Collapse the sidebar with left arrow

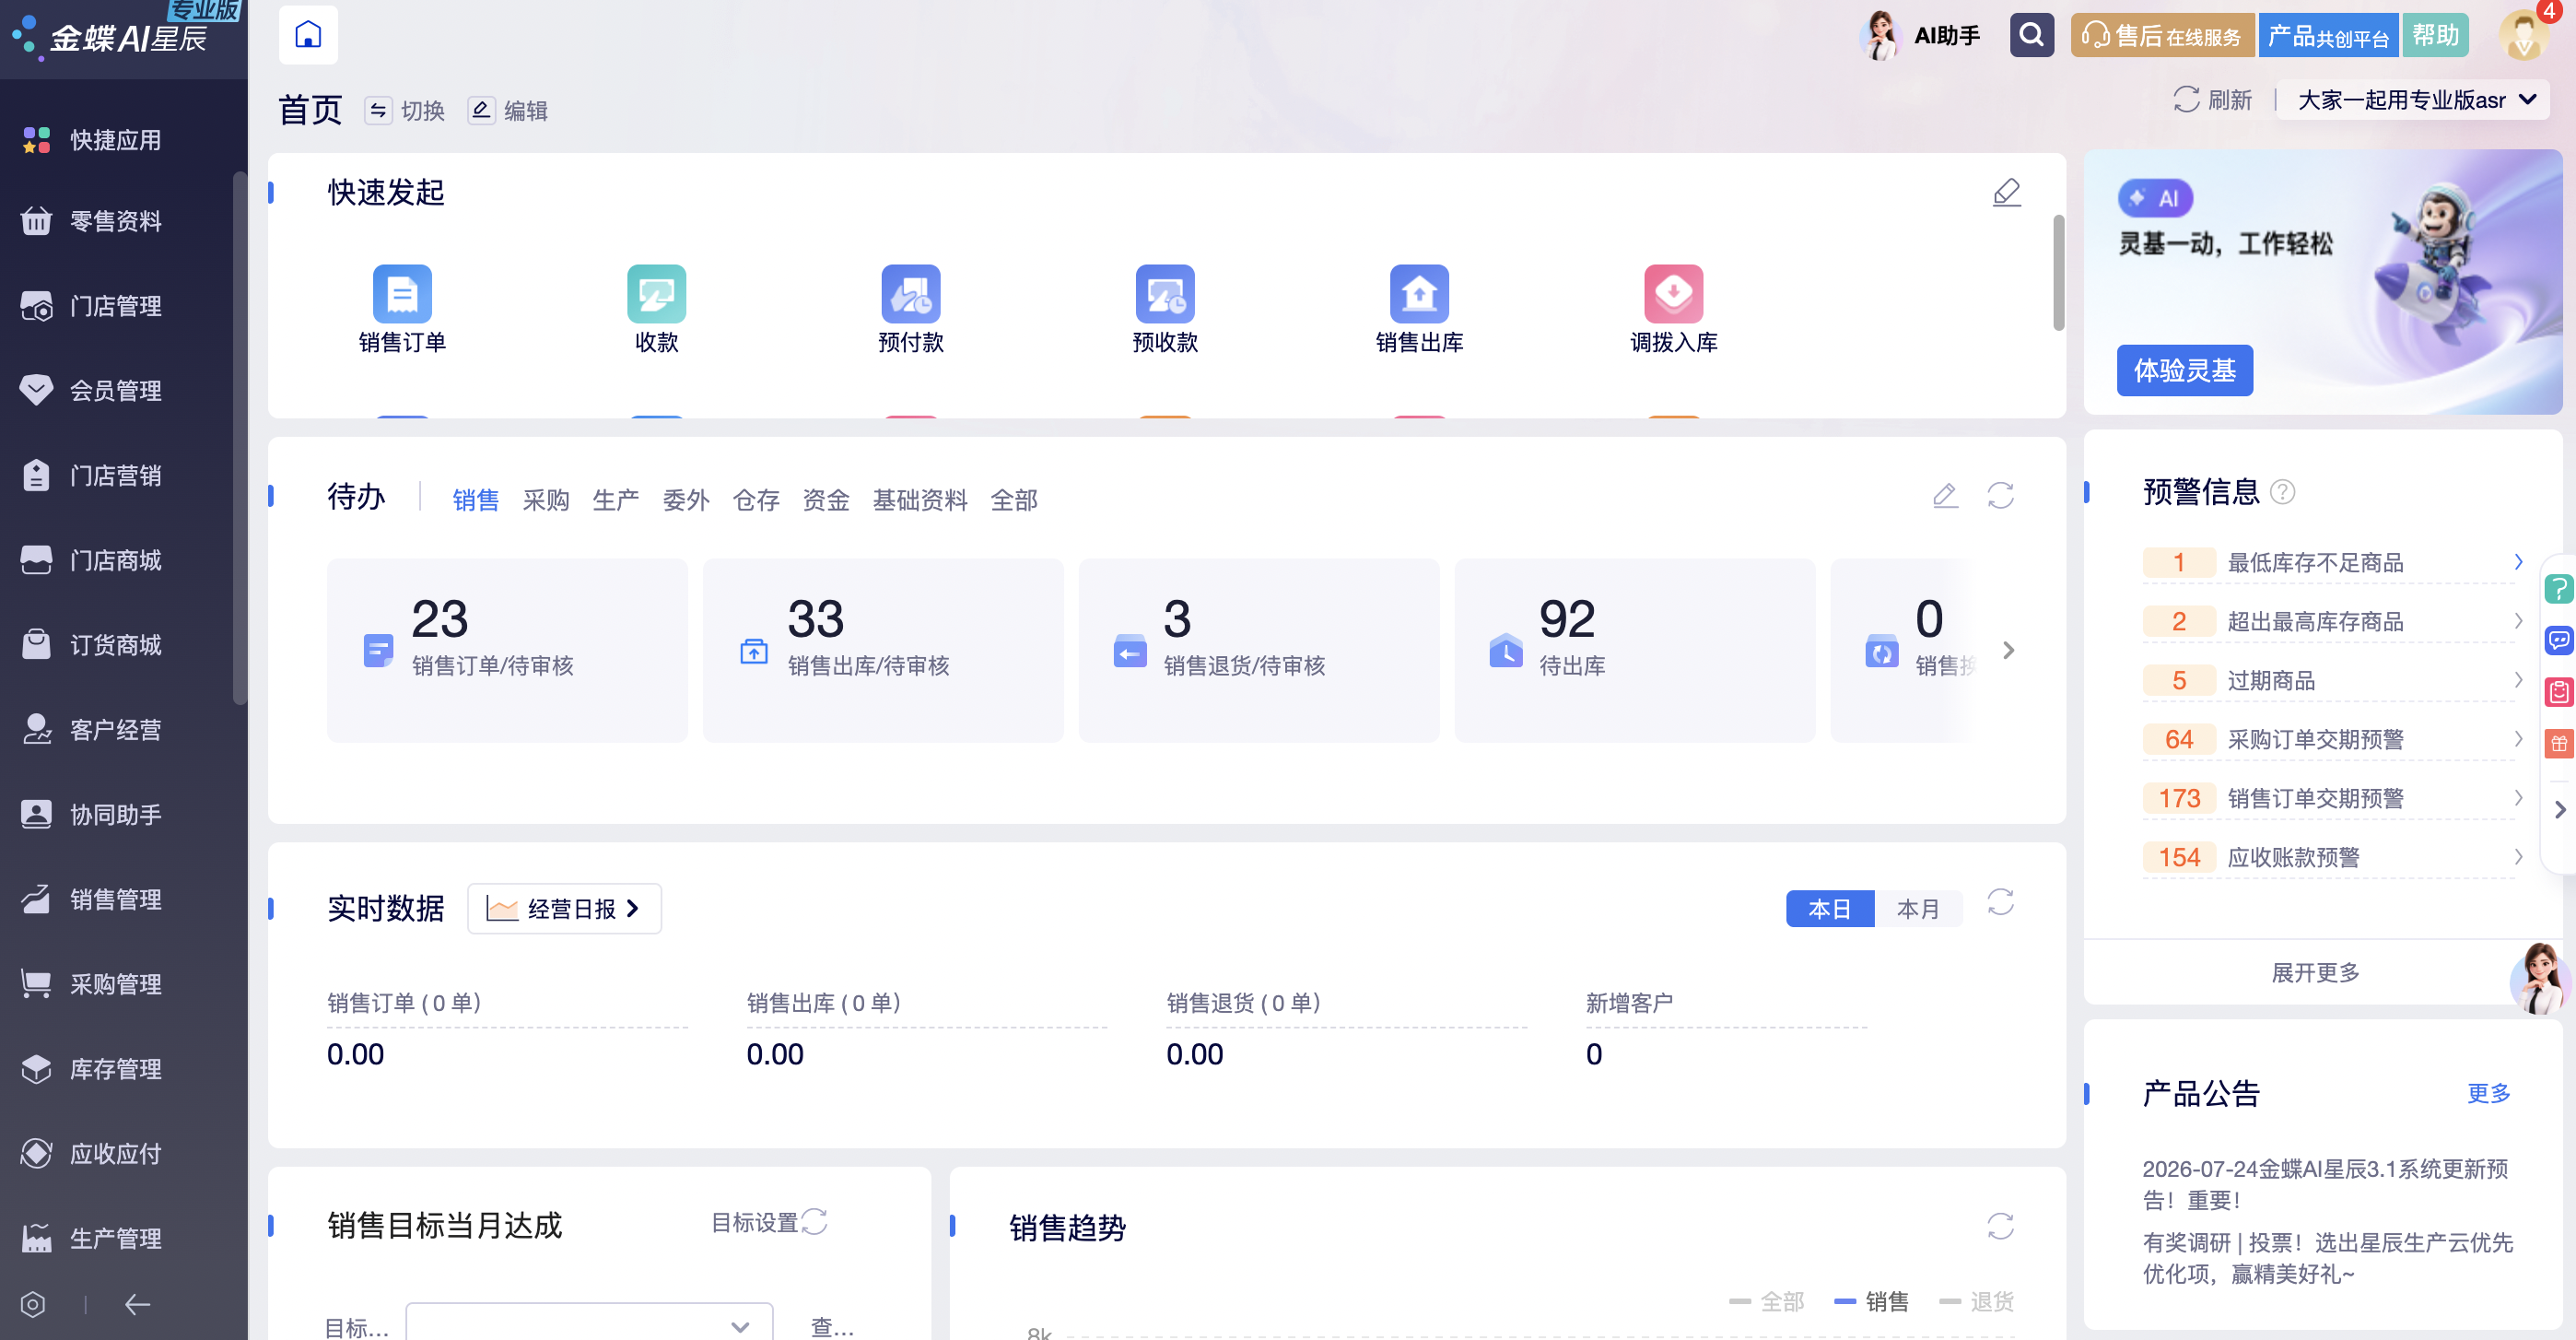tap(137, 1304)
